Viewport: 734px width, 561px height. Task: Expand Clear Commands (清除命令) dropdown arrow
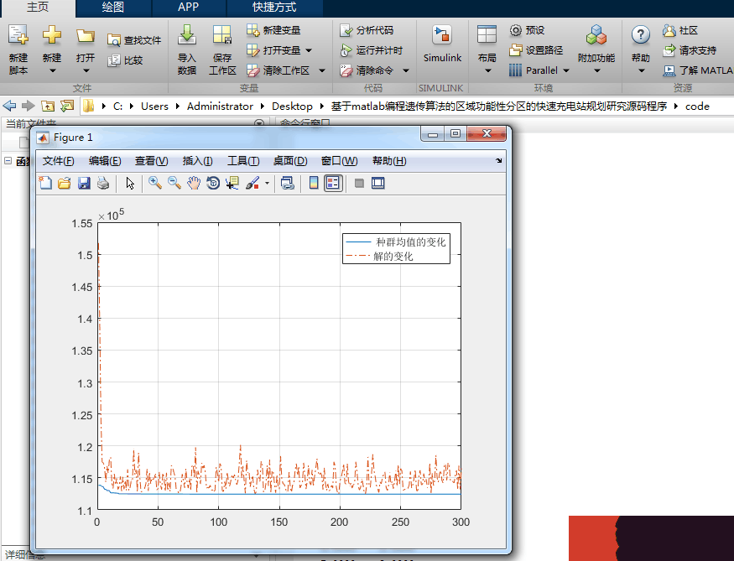click(x=406, y=70)
